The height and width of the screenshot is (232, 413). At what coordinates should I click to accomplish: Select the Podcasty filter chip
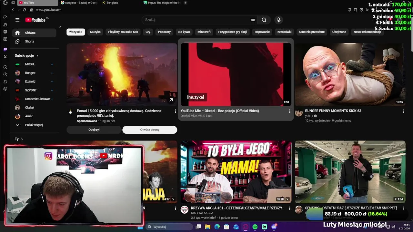click(x=164, y=32)
